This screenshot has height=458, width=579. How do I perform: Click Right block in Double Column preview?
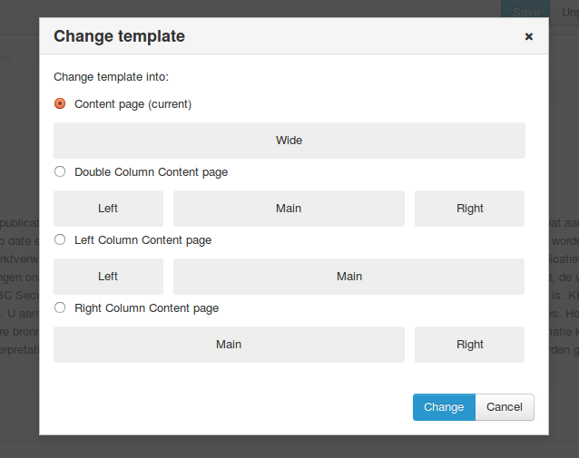pyautogui.click(x=470, y=209)
